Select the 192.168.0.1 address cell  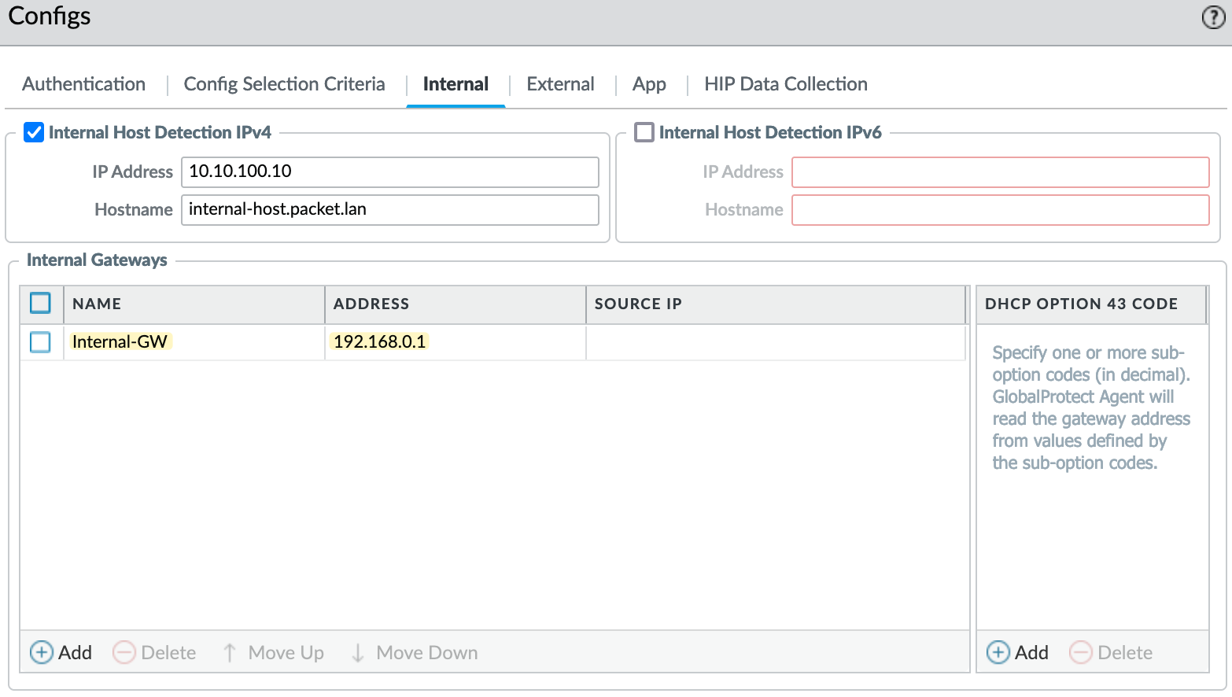(456, 342)
